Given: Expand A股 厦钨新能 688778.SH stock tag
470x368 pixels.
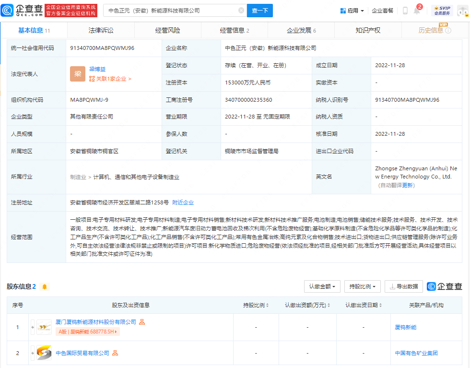Looking at the screenshot, I should point(87,332).
